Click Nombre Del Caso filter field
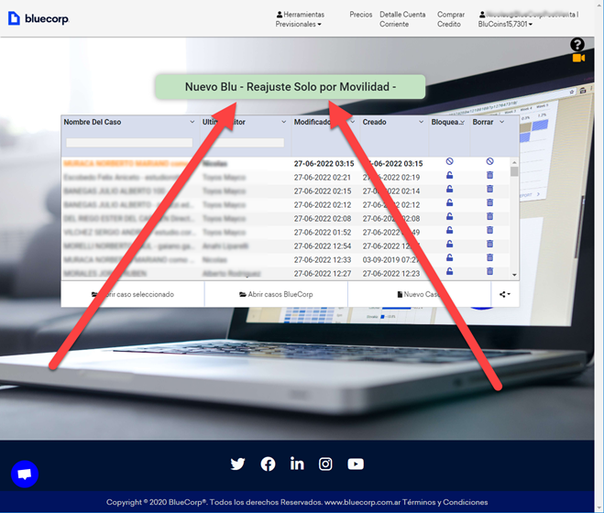Screen dimensions: 604x513 coord(129,143)
